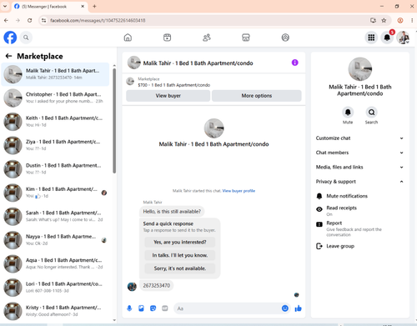Open Nayya conversation in list
The image size is (417, 326).
[55, 240]
